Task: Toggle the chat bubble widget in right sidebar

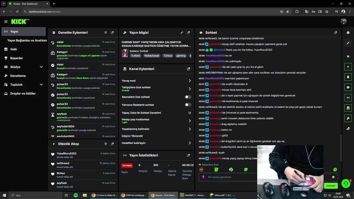Action: pyautogui.click(x=348, y=87)
